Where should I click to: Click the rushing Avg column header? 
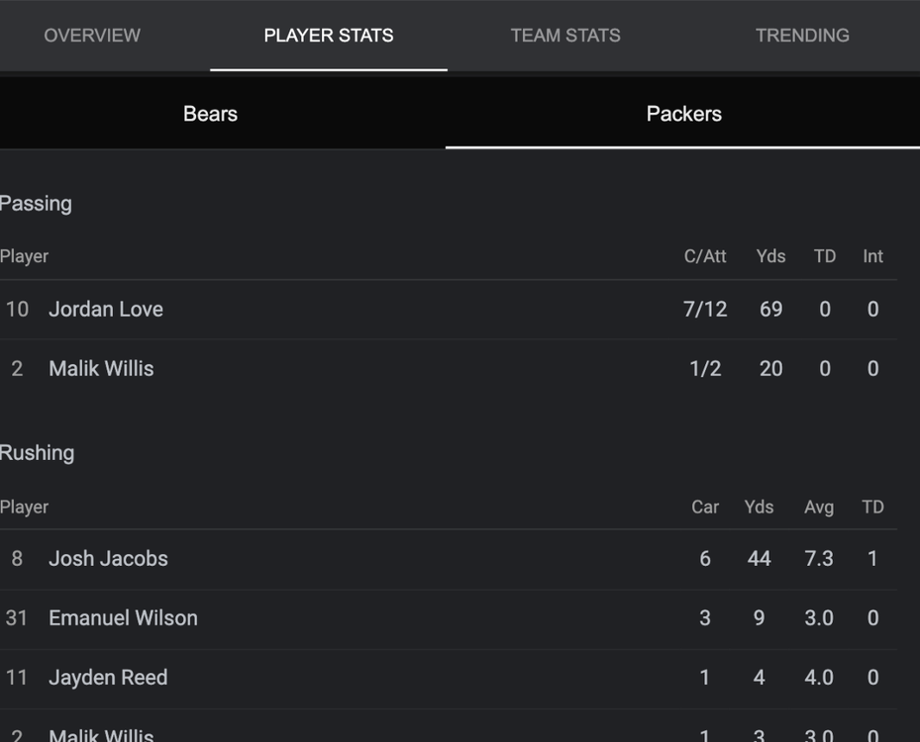point(819,507)
